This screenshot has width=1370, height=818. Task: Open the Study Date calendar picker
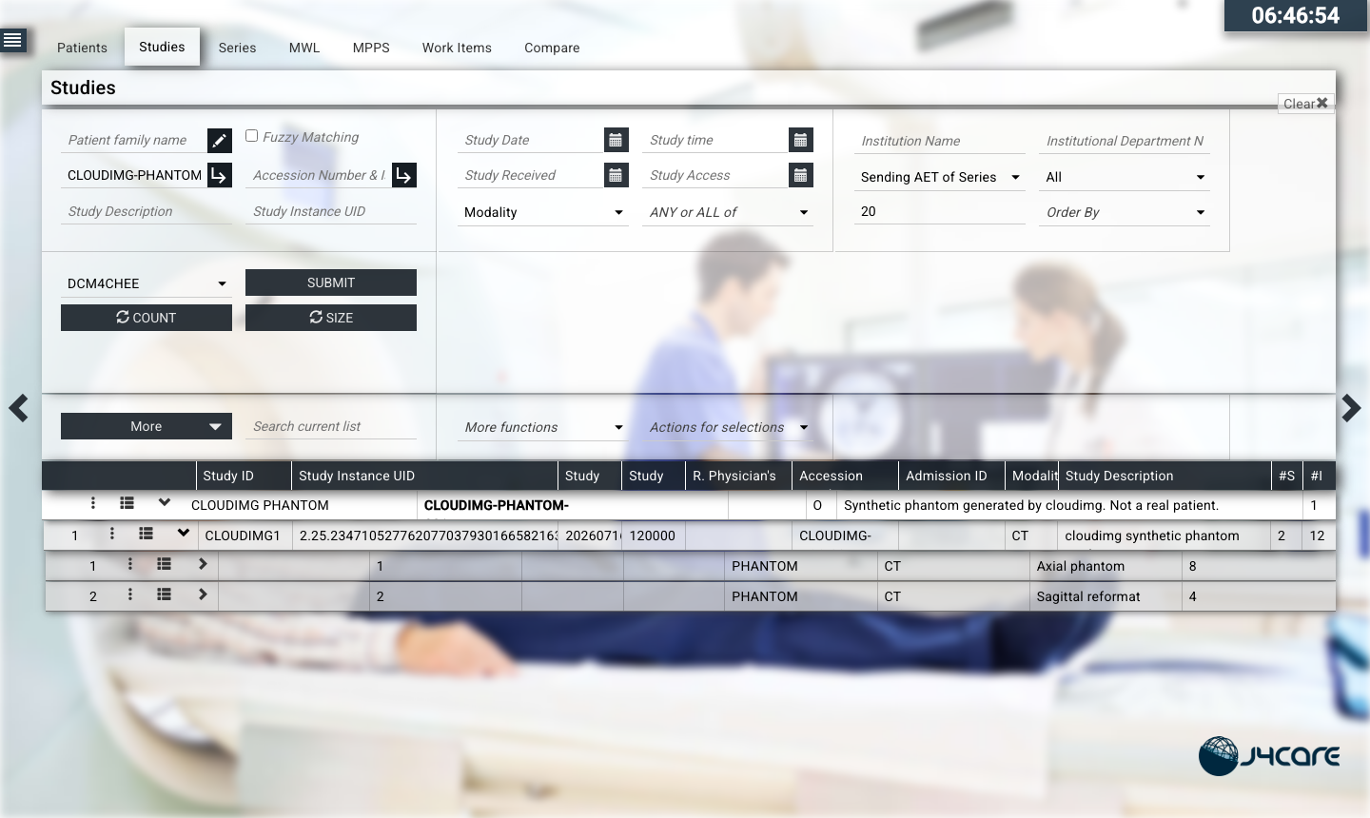coord(616,140)
